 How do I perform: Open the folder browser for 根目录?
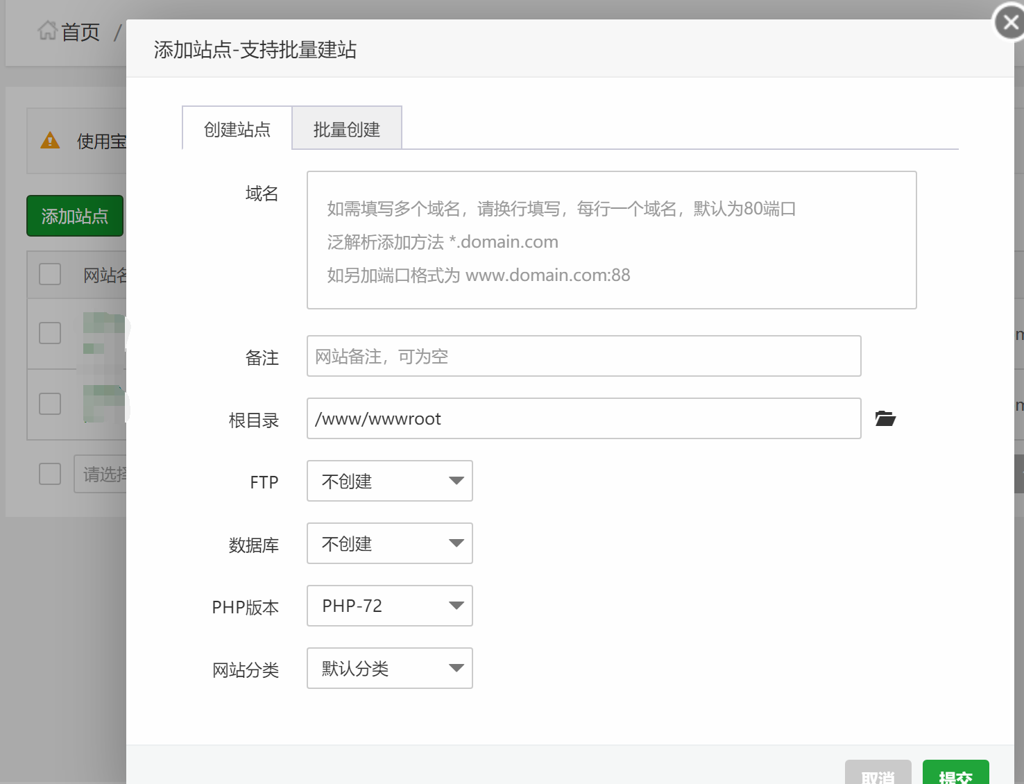tap(885, 418)
